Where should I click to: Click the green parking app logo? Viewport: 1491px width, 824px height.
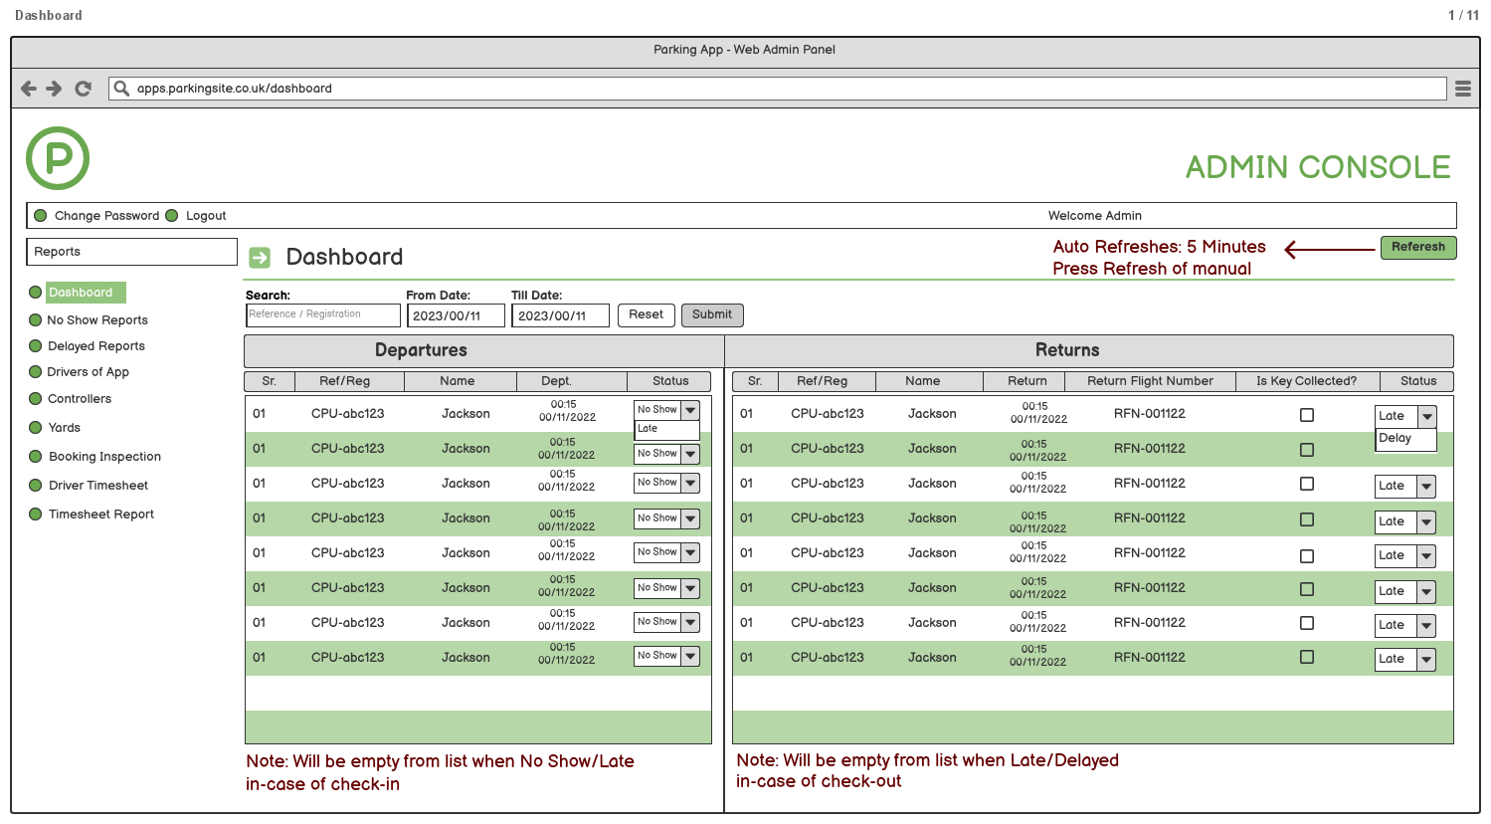(57, 159)
